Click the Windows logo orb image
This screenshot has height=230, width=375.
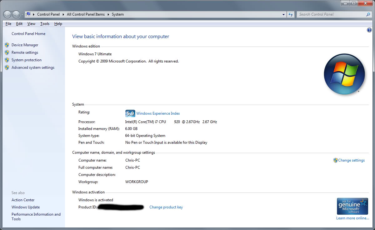tap(344, 74)
